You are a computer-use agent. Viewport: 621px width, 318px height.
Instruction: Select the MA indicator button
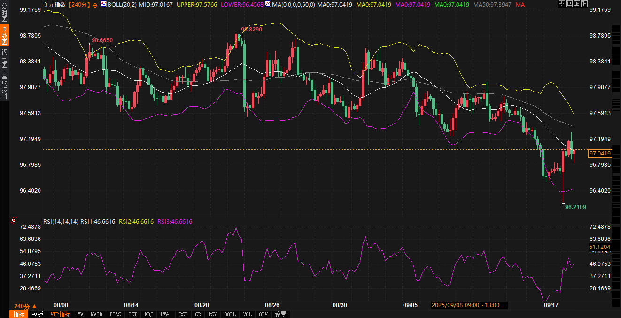point(81,314)
